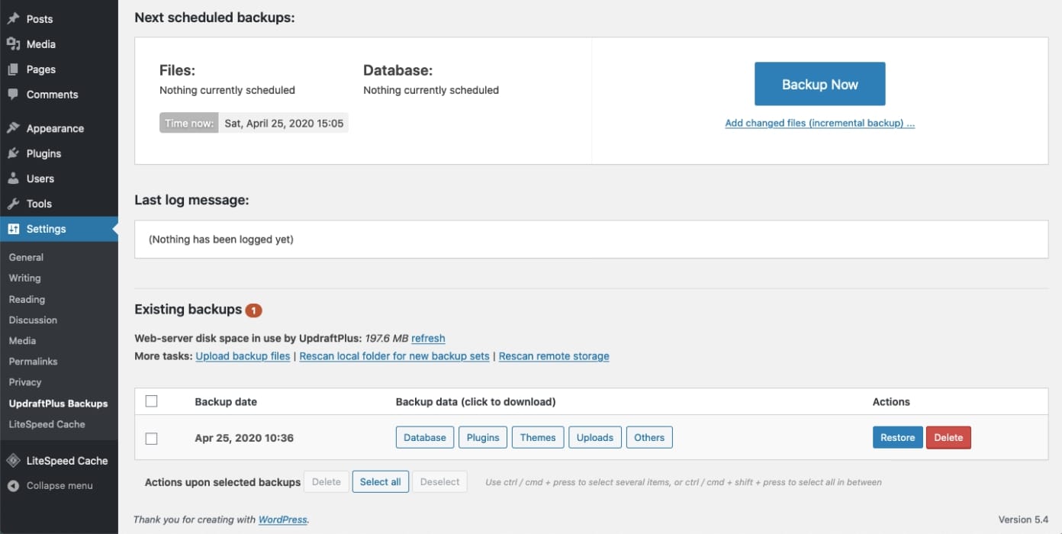1062x534 pixels.
Task: Click the Time now date display
Action: pos(254,123)
